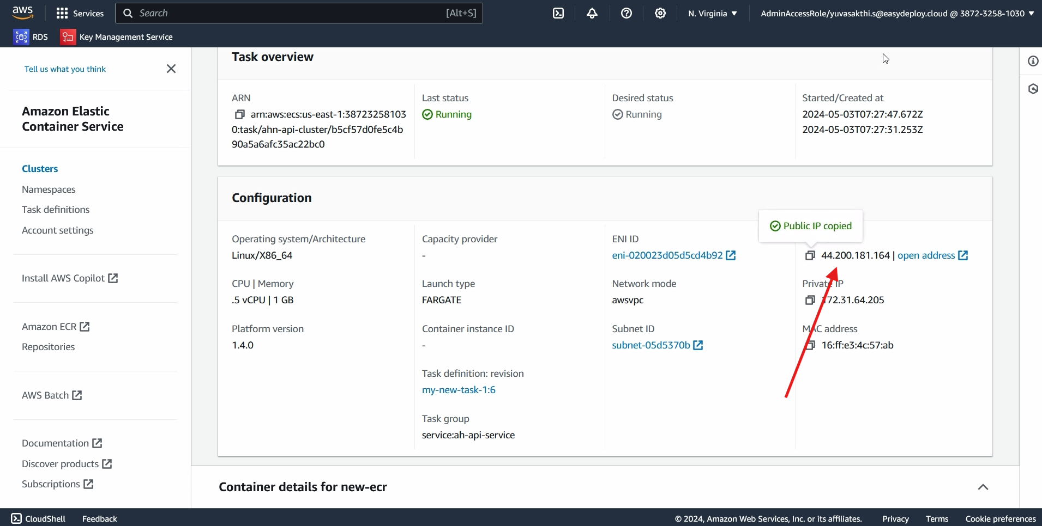Click the external icon beside open address

(963, 255)
